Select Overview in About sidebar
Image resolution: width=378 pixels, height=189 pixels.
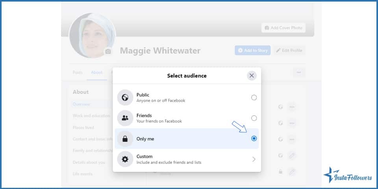[82, 104]
